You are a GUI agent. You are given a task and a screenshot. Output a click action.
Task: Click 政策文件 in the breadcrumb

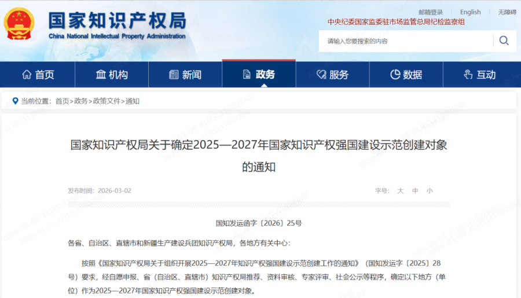107,101
